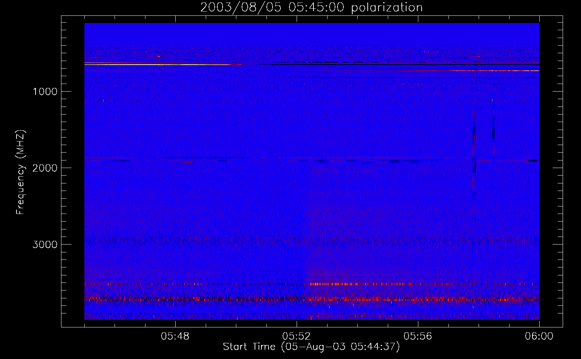Click the 'Start Time (05-Aug-03 05:44:37)' label
581x359 pixels.
pyautogui.click(x=311, y=347)
